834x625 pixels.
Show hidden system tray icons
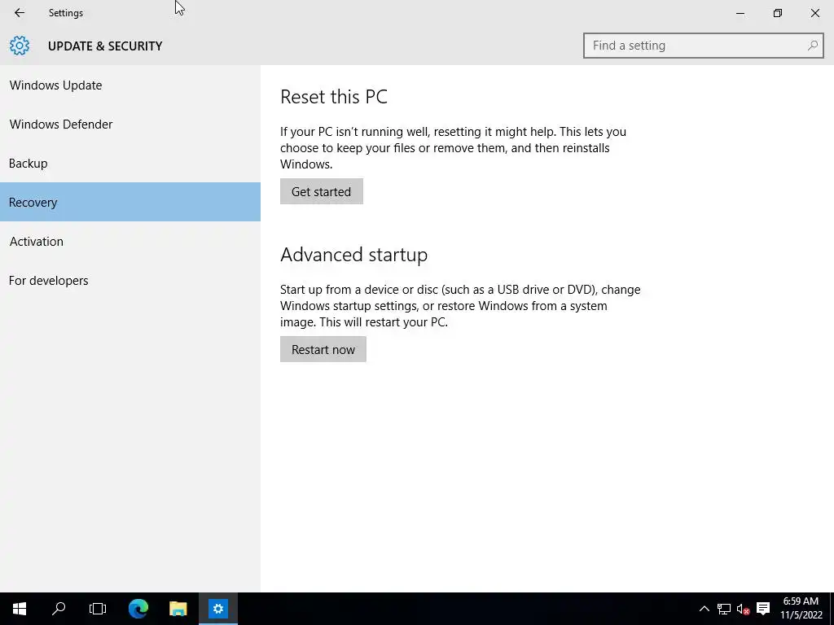(x=704, y=609)
